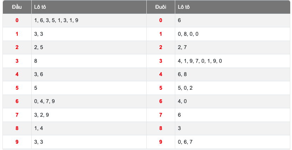Click the Đầu column header
292x150 pixels.
[17, 7]
